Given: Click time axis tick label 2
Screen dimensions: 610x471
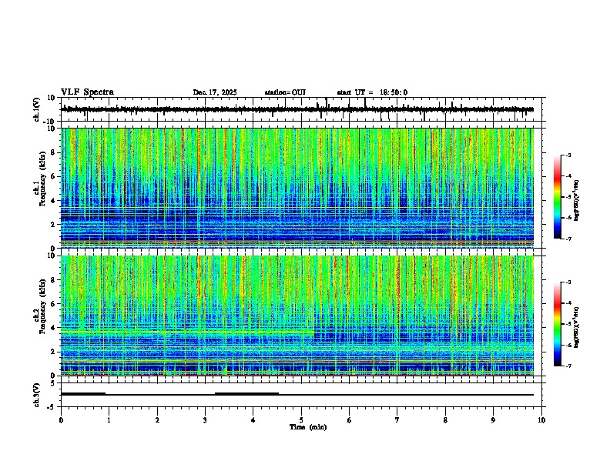Looking at the screenshot, I should tap(157, 420).
